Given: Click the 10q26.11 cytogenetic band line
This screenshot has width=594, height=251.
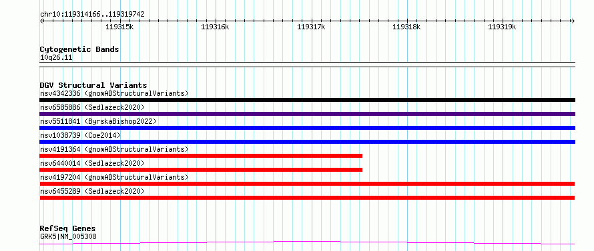Looking at the screenshot, I should tap(308, 65).
